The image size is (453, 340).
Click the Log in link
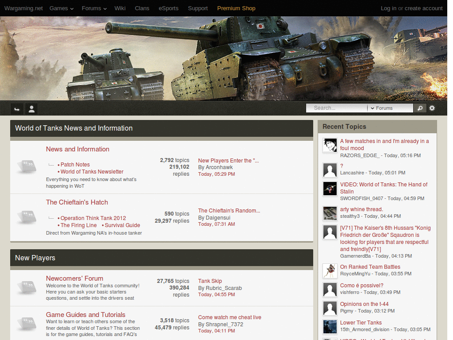388,8
